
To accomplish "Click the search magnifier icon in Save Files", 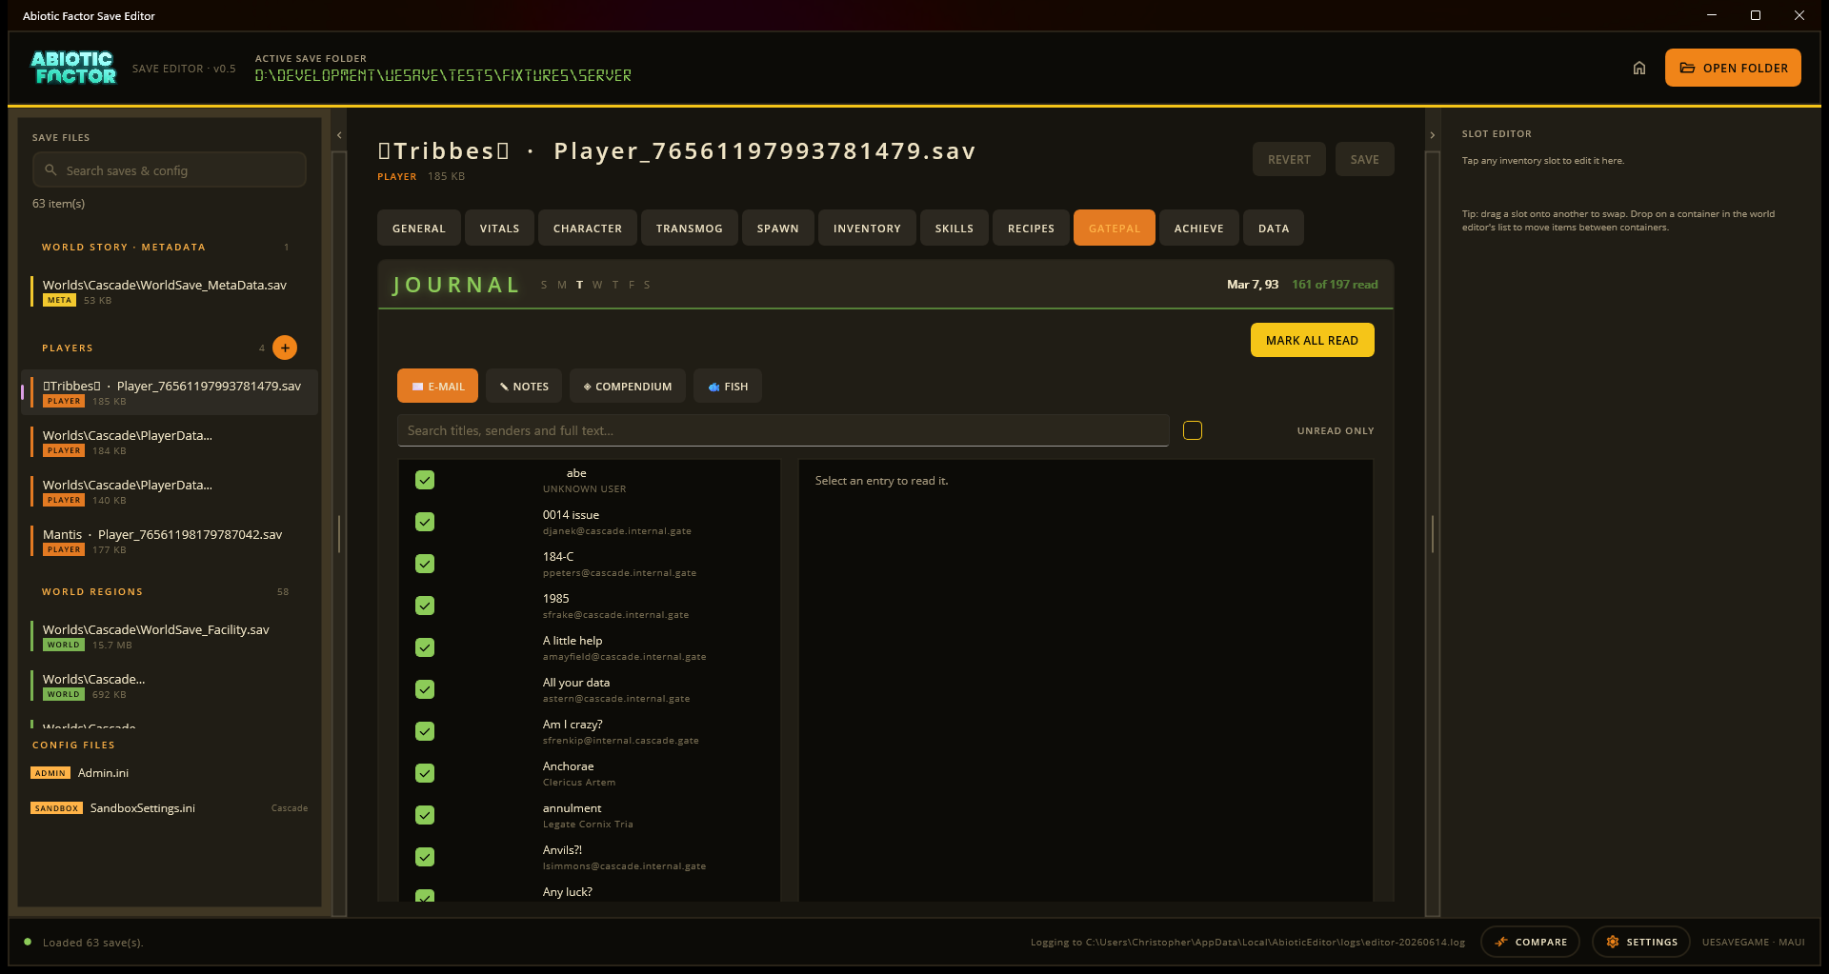I will coord(50,170).
